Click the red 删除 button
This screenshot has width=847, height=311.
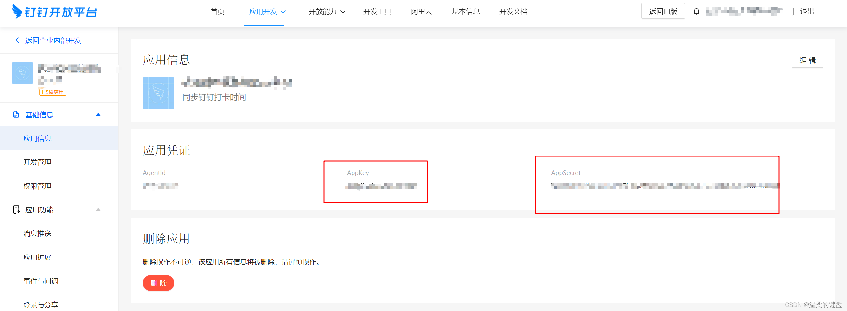[x=159, y=283]
